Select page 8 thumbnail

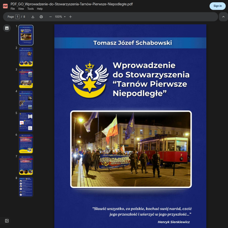pyautogui.click(x=26, y=187)
